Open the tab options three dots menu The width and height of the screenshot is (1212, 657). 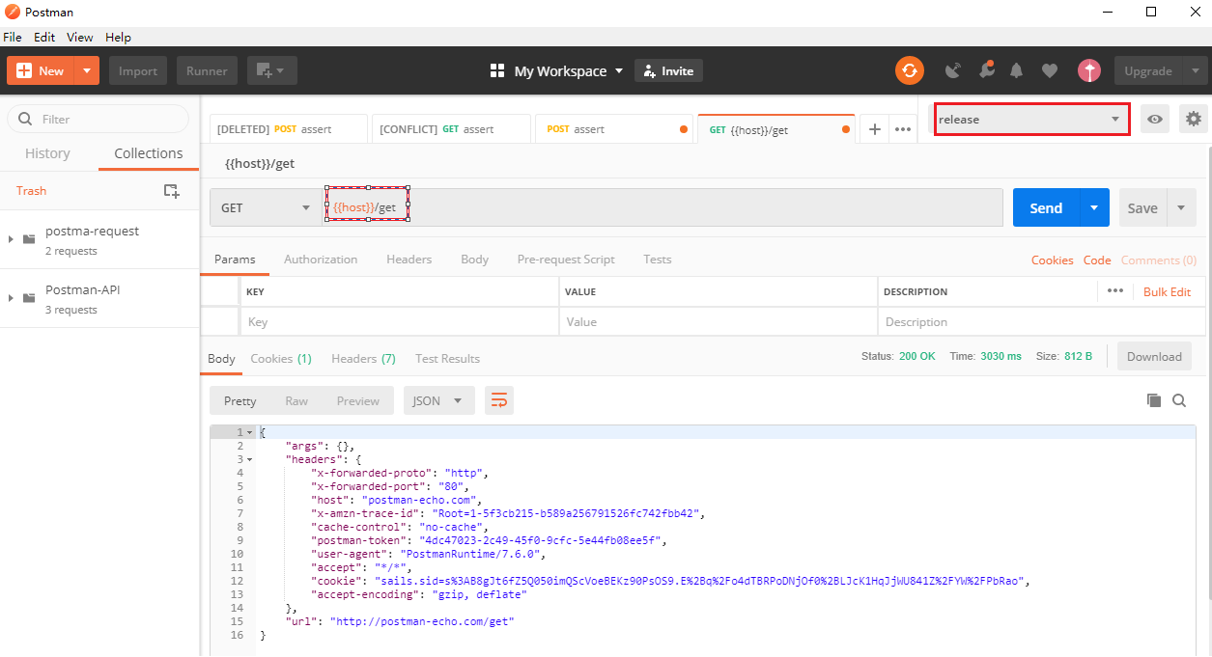tap(903, 129)
